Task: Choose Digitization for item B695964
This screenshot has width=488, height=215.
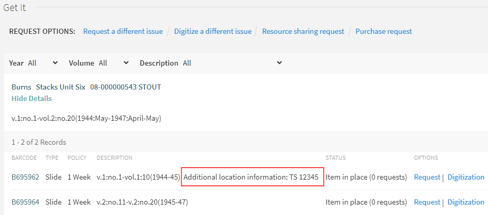Action: coord(466,202)
